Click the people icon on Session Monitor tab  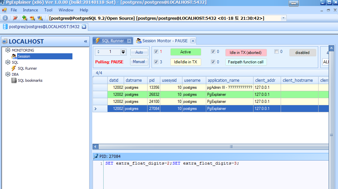[138, 41]
